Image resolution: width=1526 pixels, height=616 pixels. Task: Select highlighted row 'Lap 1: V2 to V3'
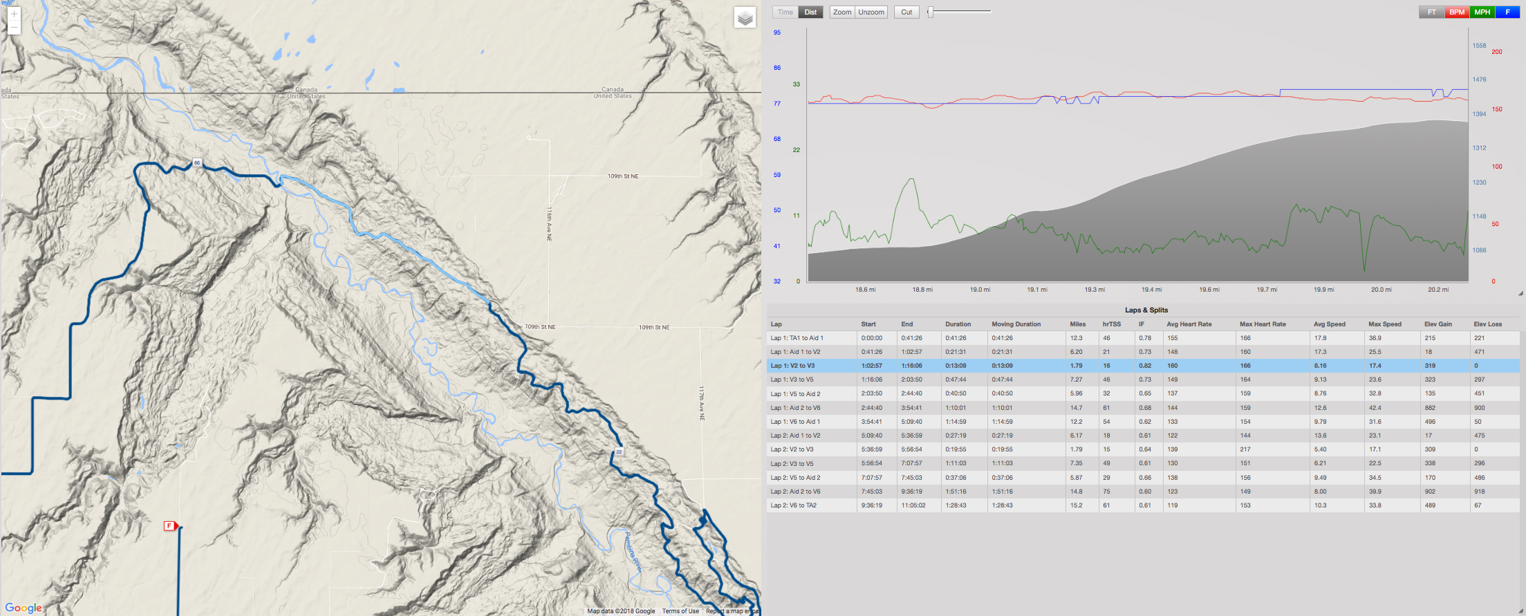click(x=1143, y=366)
